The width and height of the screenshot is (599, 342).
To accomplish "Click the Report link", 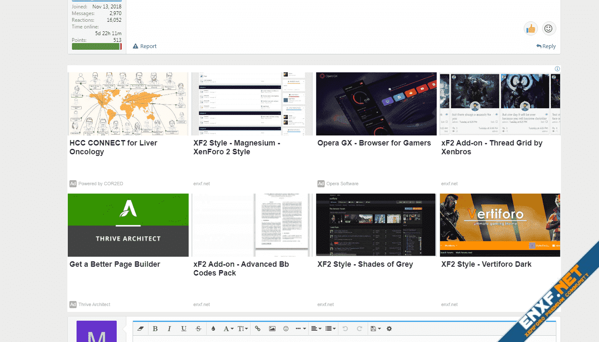I will 145,46.
